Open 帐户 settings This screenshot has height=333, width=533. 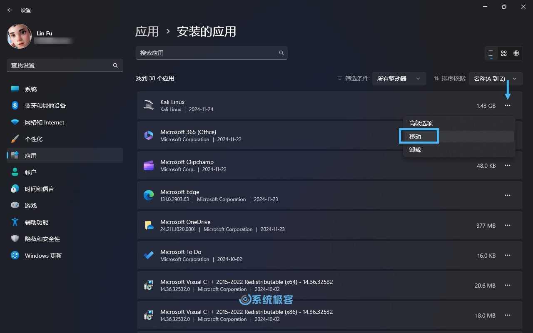point(65,172)
